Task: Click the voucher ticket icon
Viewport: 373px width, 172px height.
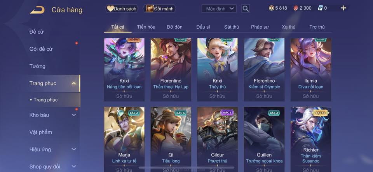Action: click(320, 8)
